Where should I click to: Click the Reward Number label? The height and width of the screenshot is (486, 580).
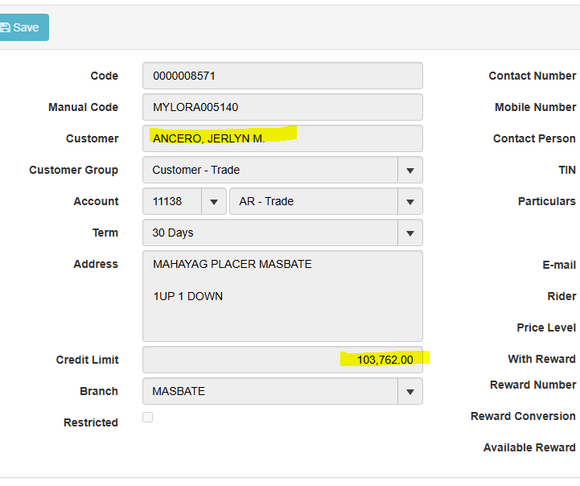[x=533, y=385]
